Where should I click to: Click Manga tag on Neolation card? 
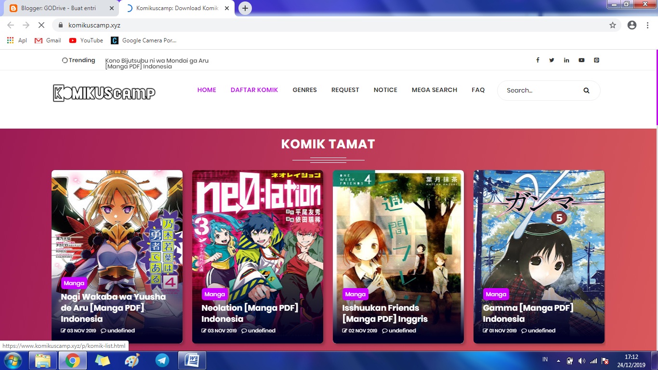pyautogui.click(x=214, y=294)
